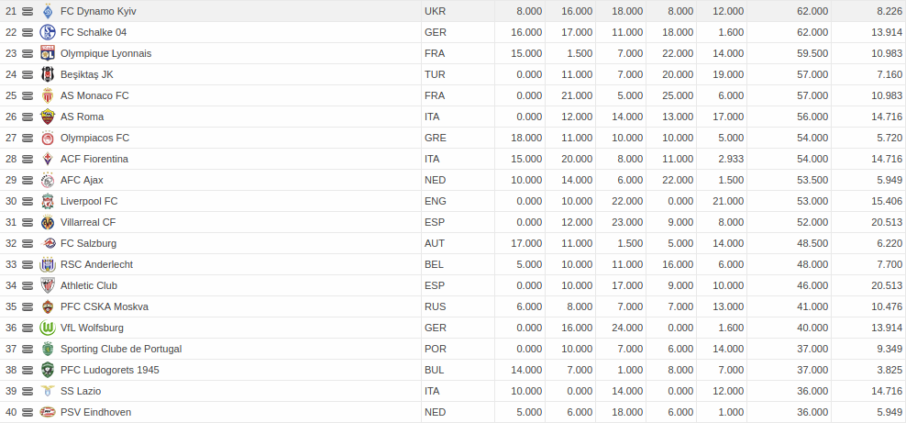This screenshot has width=906, height=423.
Task: Toggle rank 38 Ludogorets row equals icon
Action: click(28, 370)
